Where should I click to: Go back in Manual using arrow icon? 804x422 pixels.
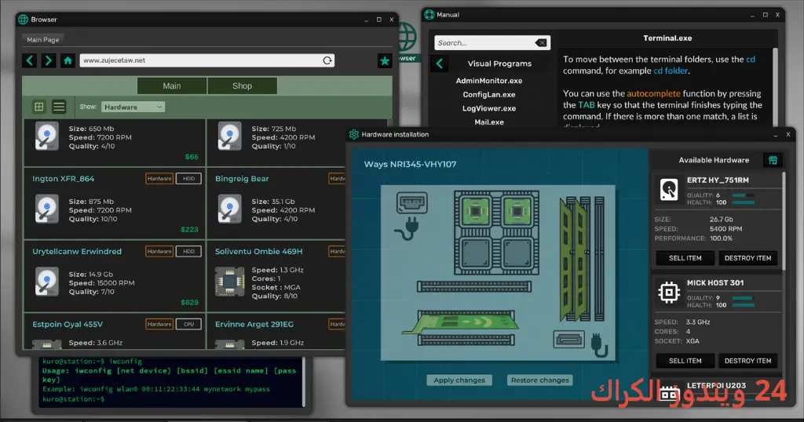440,64
